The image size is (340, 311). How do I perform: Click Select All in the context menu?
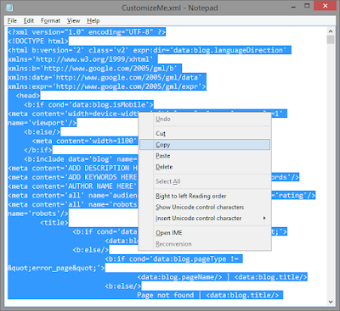pos(205,181)
